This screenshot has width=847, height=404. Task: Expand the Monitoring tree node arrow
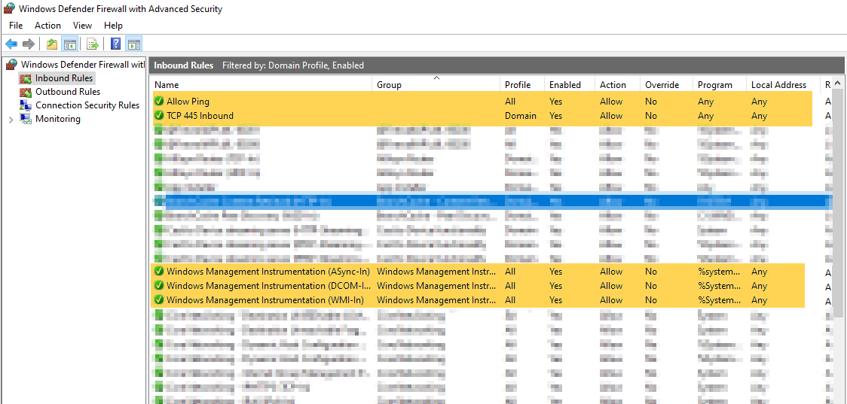click(x=10, y=119)
